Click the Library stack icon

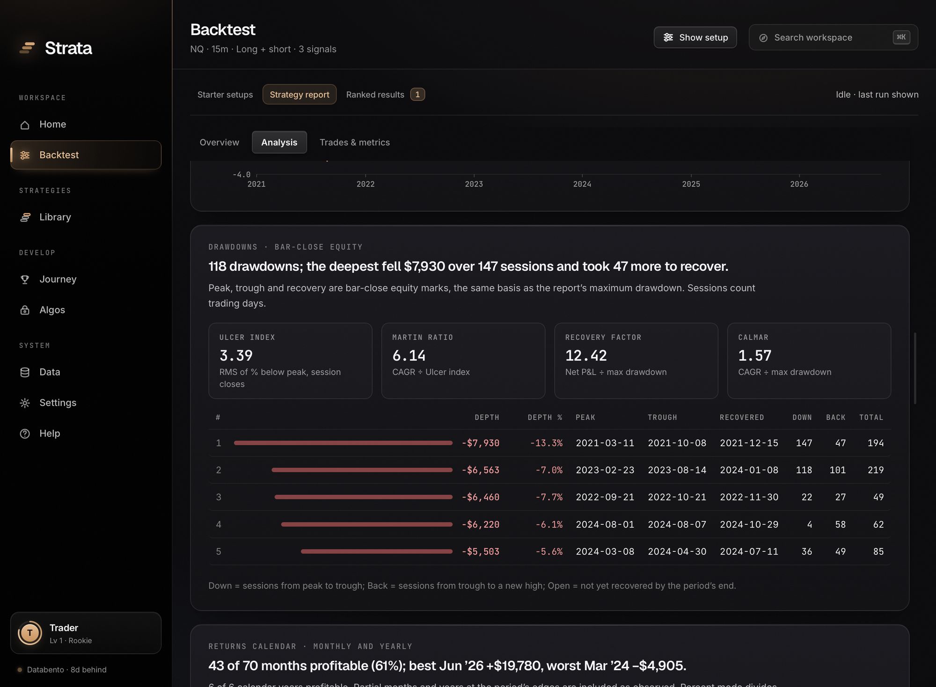coord(25,217)
